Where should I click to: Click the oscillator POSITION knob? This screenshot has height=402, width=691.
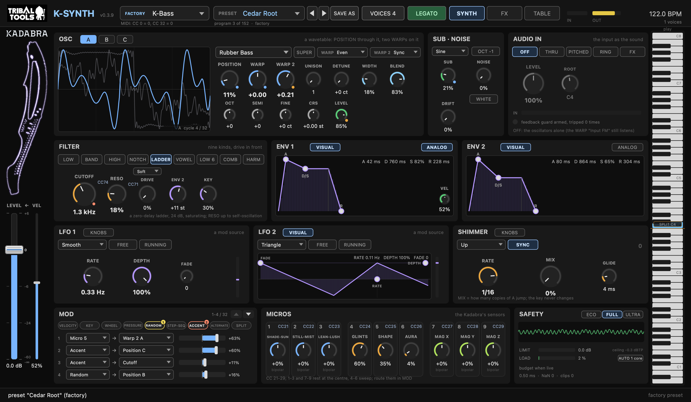(x=229, y=79)
